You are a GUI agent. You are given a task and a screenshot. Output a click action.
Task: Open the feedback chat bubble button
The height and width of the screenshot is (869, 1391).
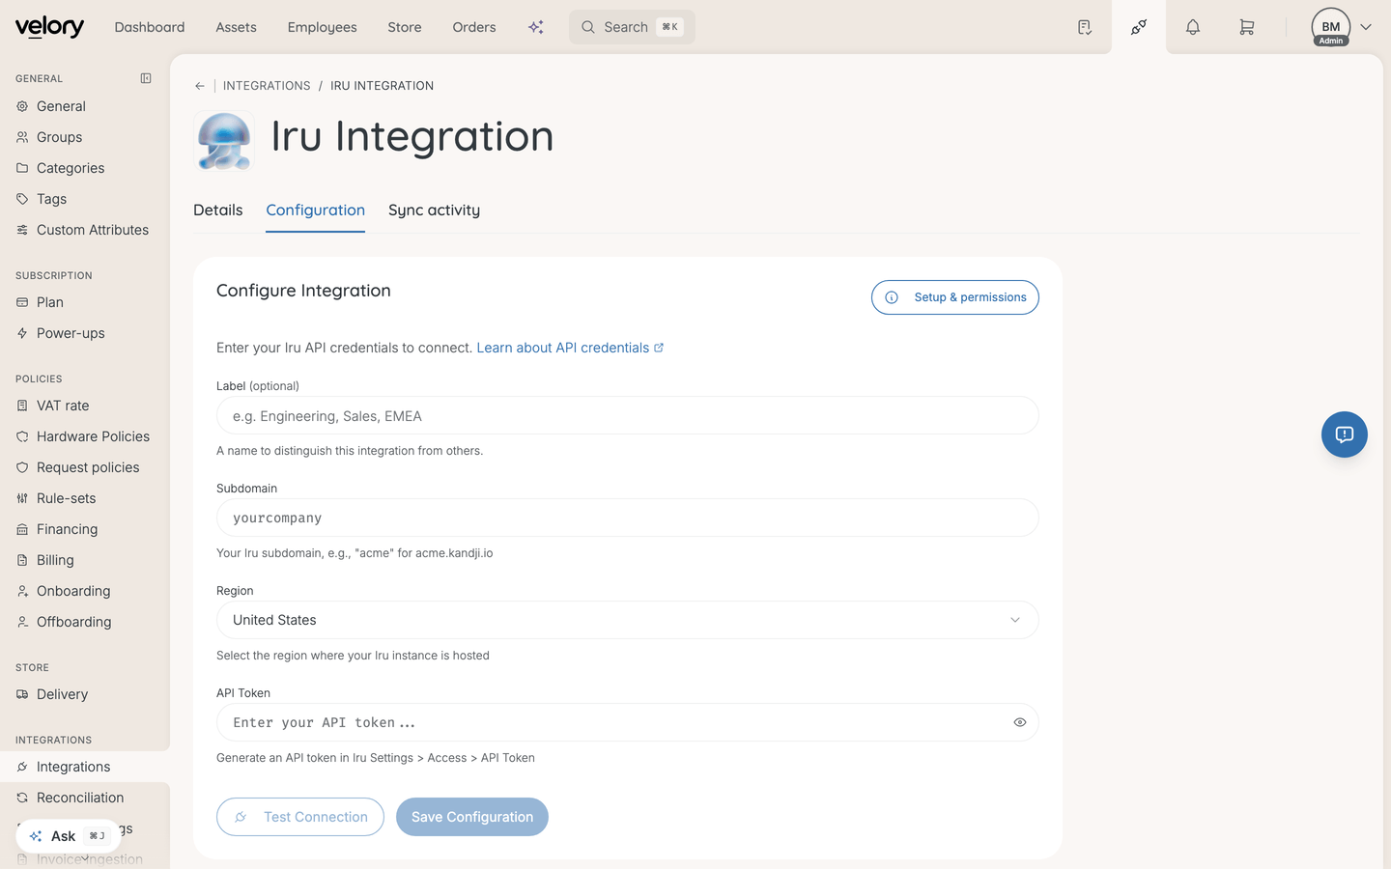click(x=1345, y=434)
